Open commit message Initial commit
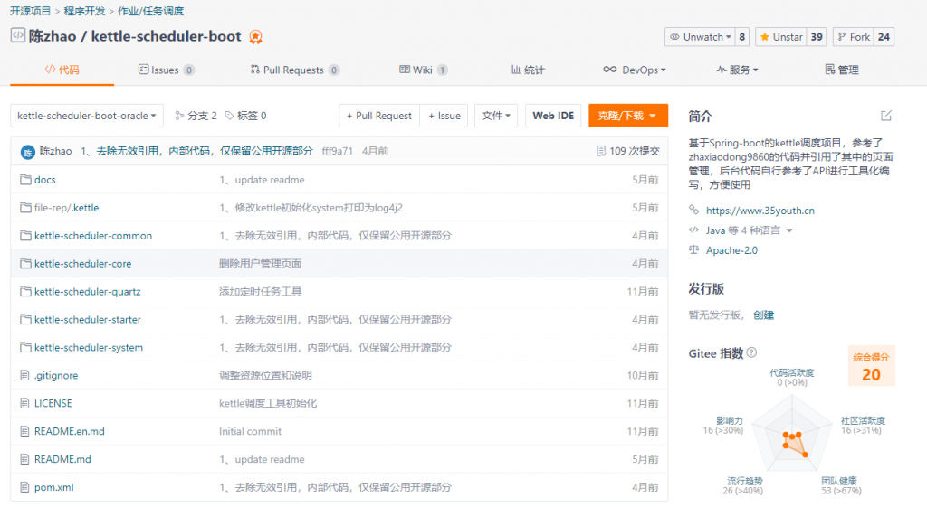This screenshot has height=507, width=927. (250, 431)
